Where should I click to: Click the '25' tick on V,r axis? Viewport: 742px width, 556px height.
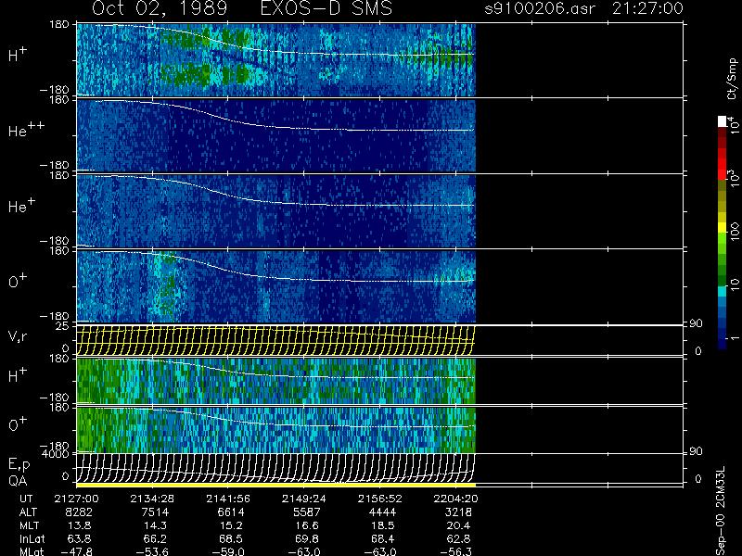64,326
